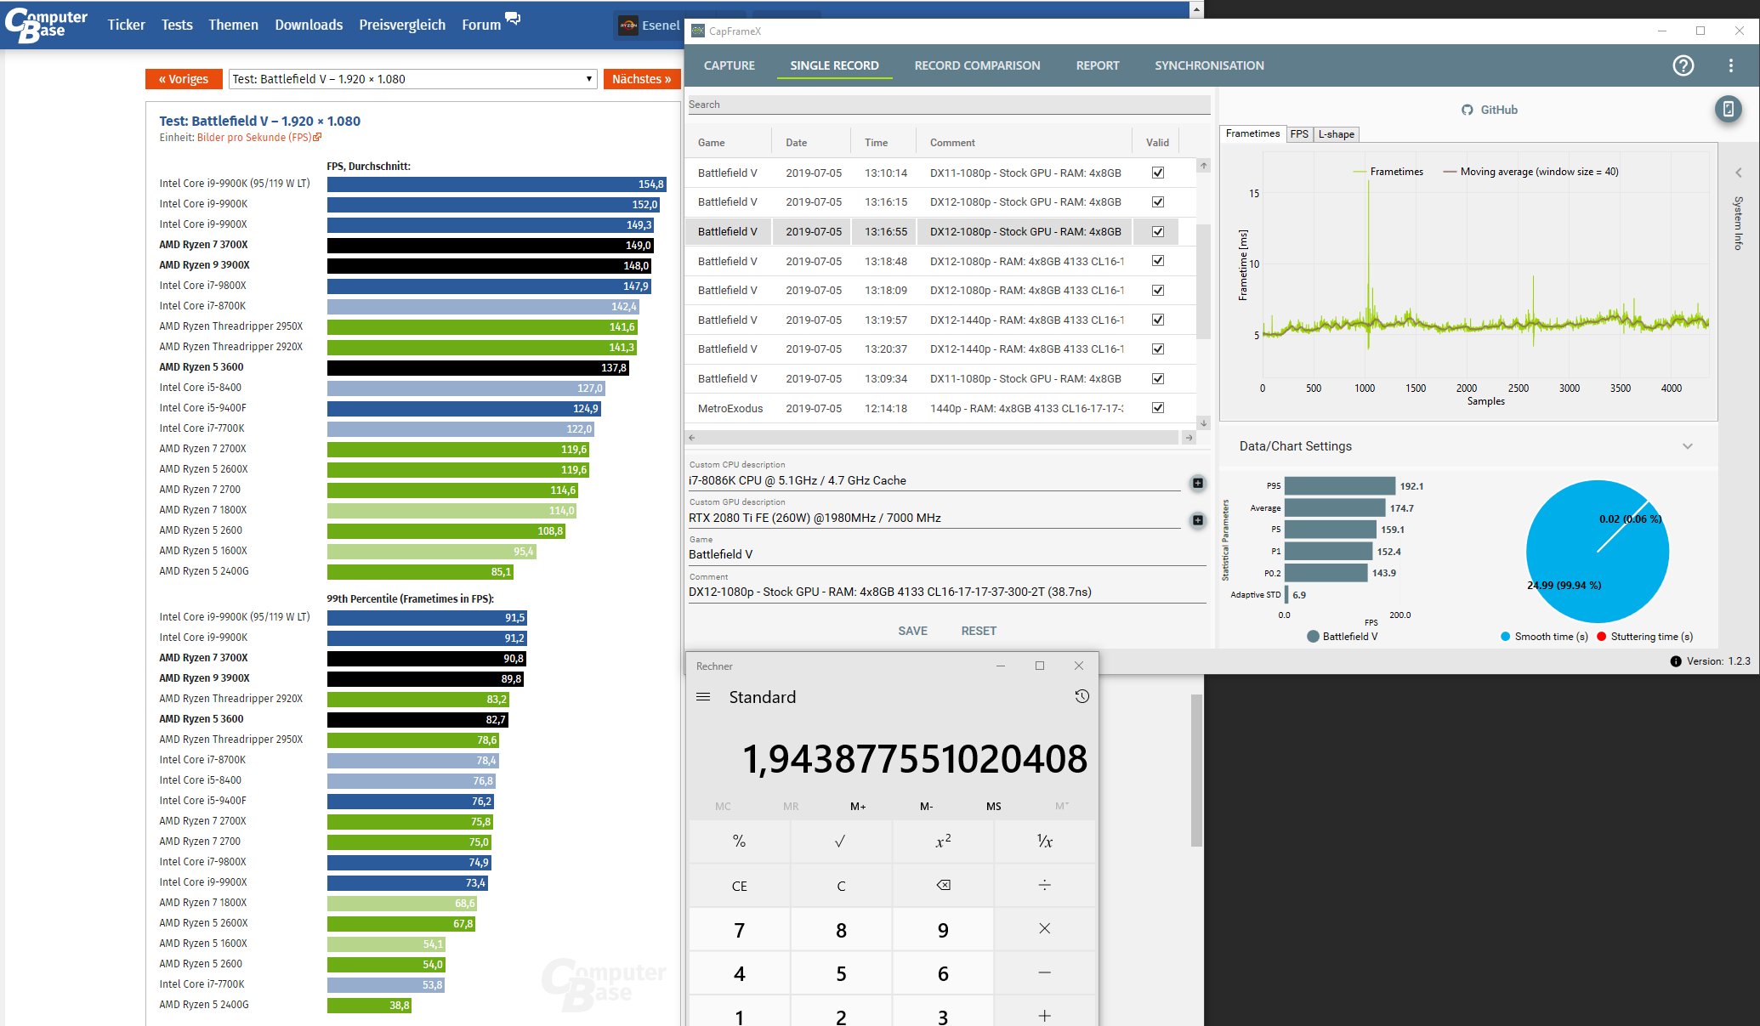Image resolution: width=1760 pixels, height=1026 pixels.
Task: Expand the Data/Chart Settings panel
Action: coord(1687,446)
